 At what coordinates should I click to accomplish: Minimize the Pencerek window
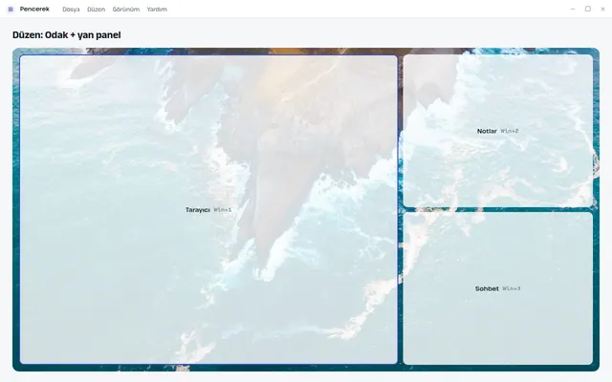(573, 9)
